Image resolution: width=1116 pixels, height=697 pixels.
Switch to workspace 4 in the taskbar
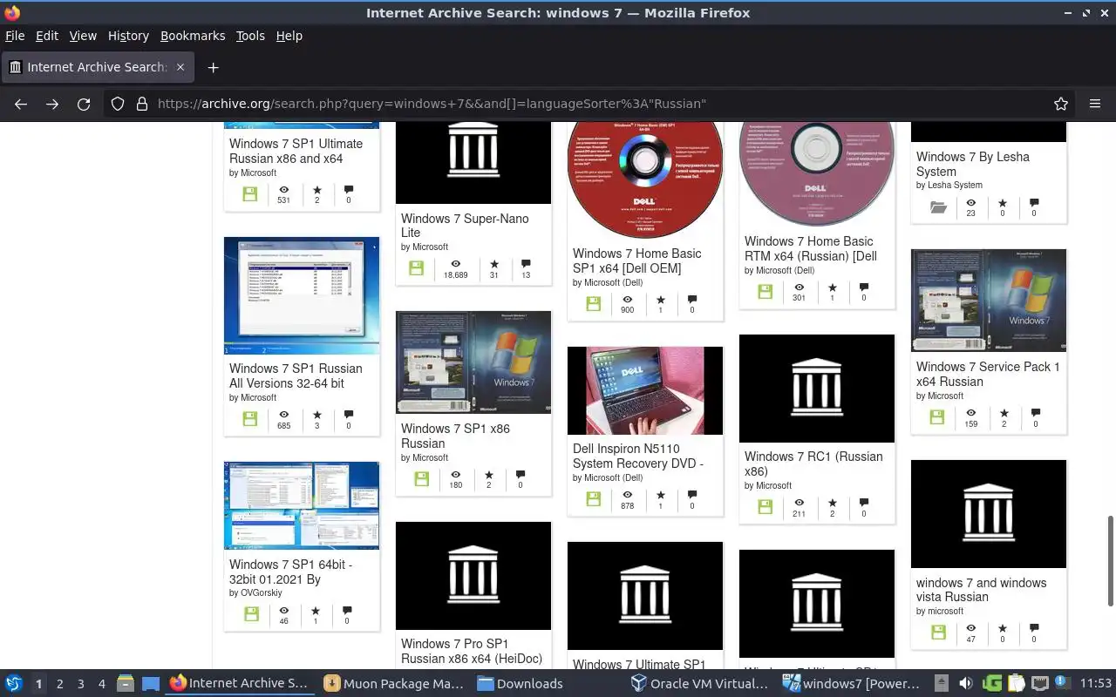pos(102,684)
